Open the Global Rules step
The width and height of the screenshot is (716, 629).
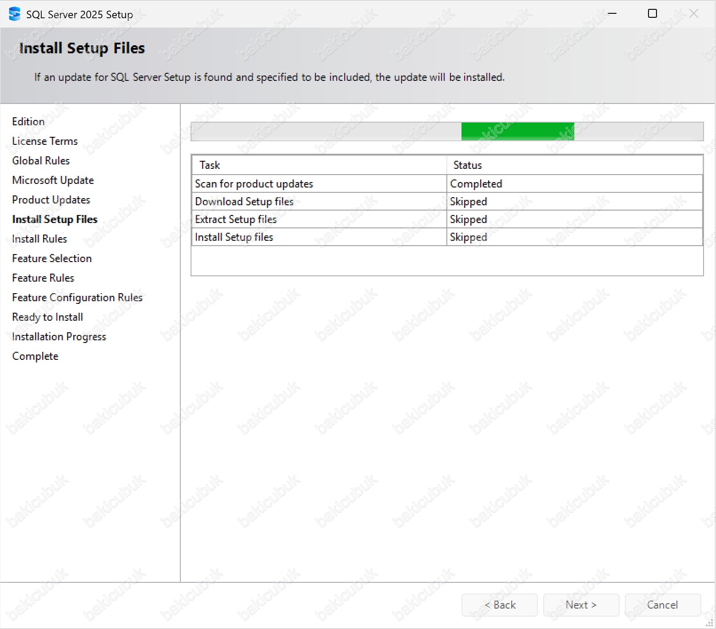pos(41,161)
